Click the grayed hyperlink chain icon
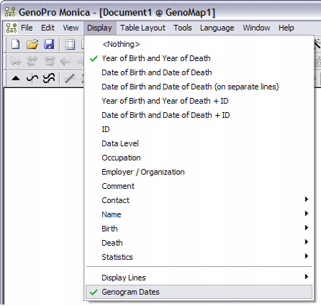The image size is (321, 306). pos(16,62)
